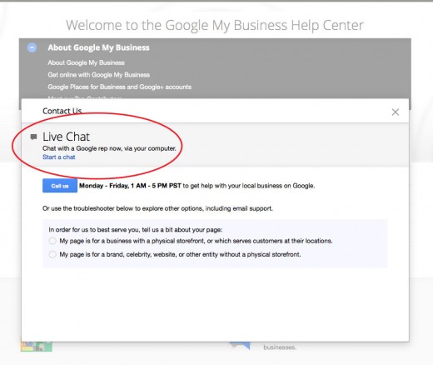
Task: Open the About Google My Business link
Action: pos(86,62)
